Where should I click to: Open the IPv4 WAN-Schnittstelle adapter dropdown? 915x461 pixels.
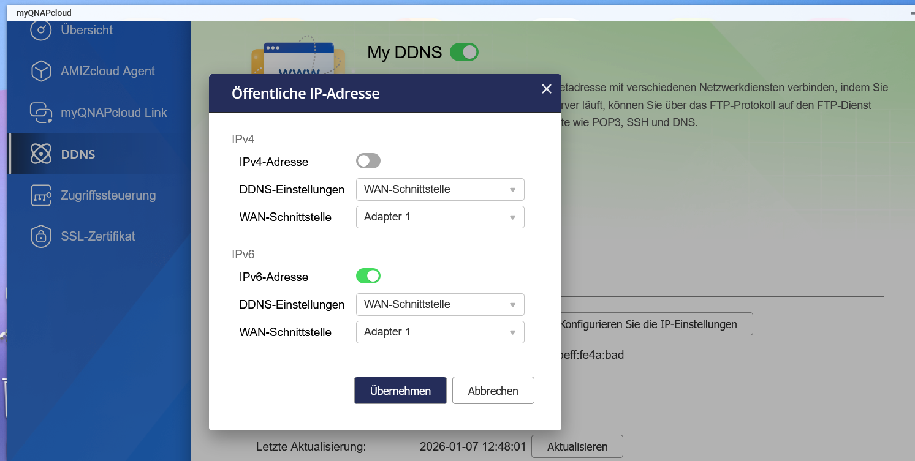pos(440,217)
